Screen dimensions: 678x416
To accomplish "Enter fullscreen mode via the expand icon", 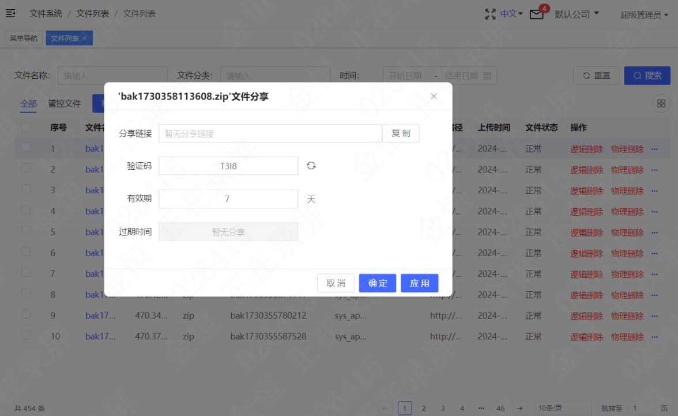I will pos(490,14).
